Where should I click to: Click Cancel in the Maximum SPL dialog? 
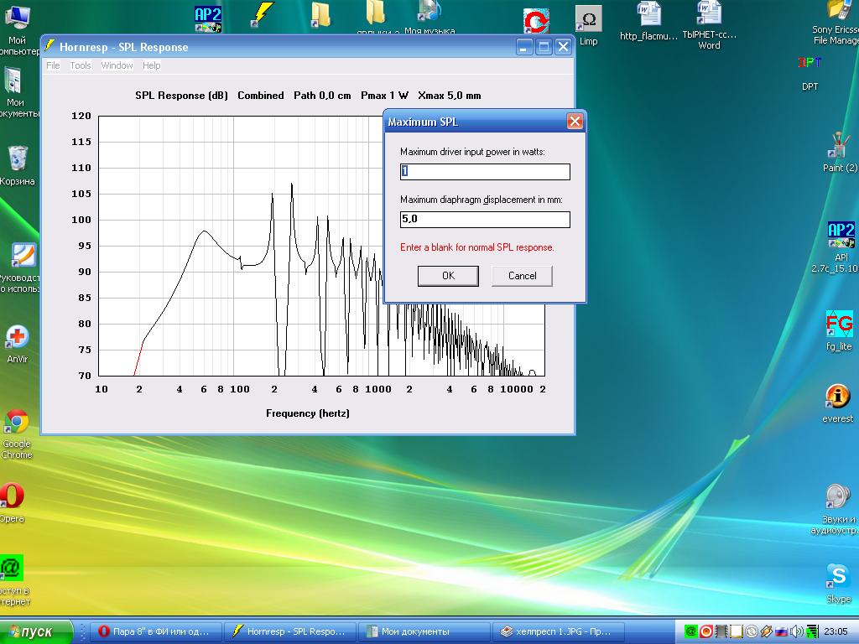click(x=522, y=276)
